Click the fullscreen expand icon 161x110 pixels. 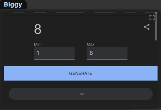(x=152, y=18)
